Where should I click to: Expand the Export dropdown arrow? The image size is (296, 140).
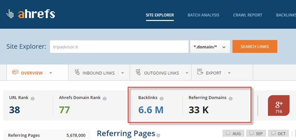pyautogui.click(x=229, y=73)
